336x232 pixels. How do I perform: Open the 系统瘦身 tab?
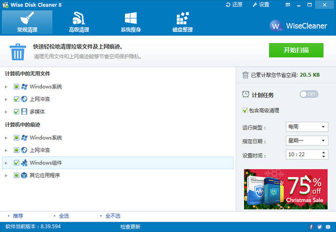point(131,22)
